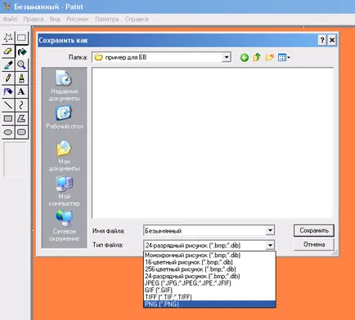Click the Сохранить button

[x=314, y=230]
